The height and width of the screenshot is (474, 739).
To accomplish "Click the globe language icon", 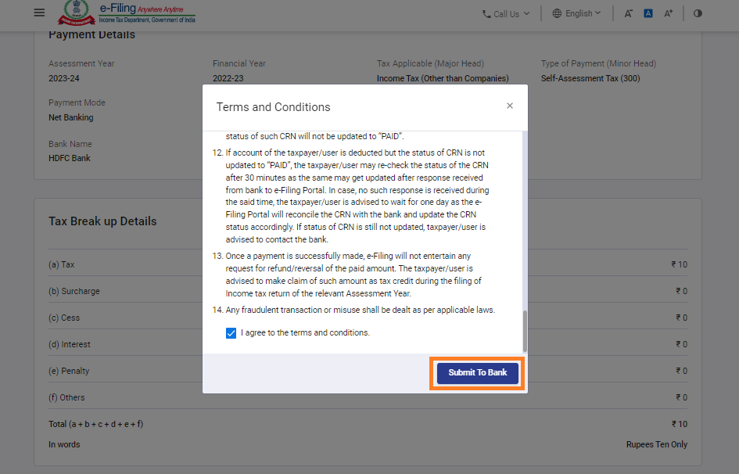I will point(557,13).
